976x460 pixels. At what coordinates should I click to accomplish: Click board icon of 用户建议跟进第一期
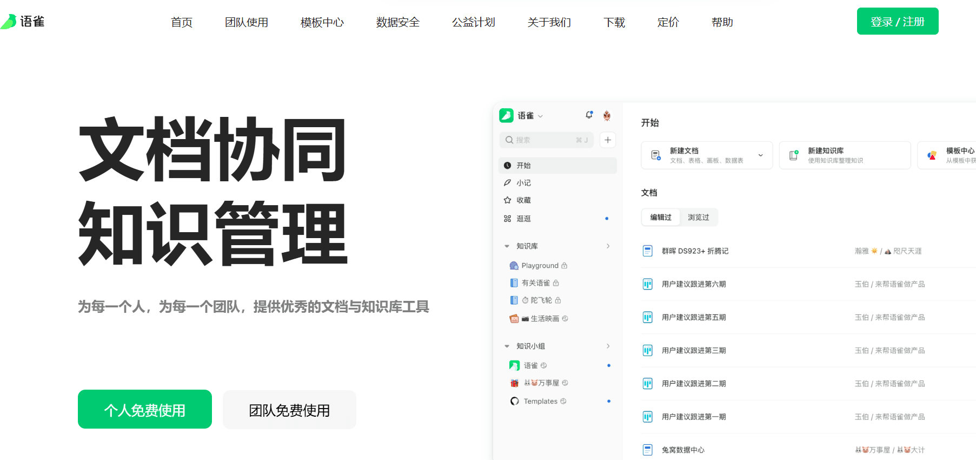pyautogui.click(x=647, y=417)
